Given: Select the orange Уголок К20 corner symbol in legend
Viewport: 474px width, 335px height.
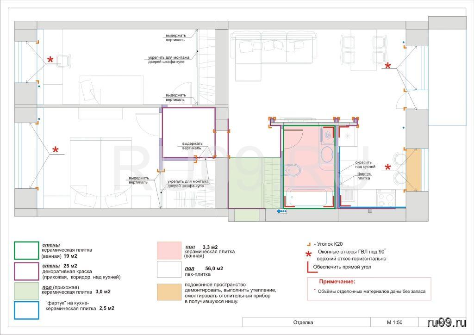Looking at the screenshot, I should [x=309, y=244].
